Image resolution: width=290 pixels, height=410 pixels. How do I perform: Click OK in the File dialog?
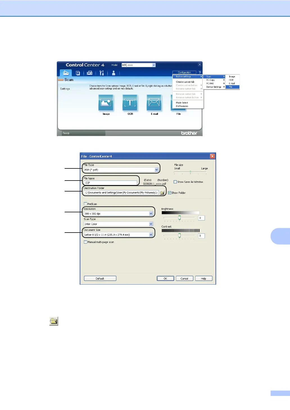pos(165,278)
